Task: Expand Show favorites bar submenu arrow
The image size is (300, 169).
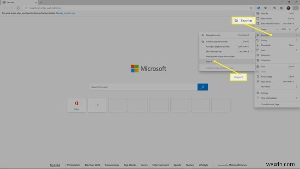Action: pyautogui.click(x=252, y=51)
